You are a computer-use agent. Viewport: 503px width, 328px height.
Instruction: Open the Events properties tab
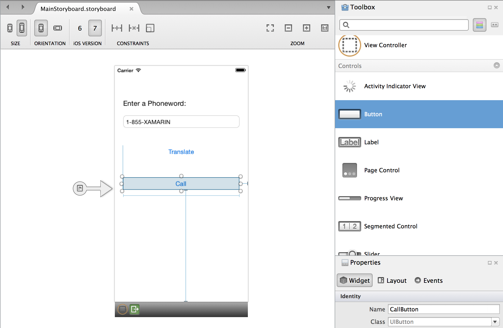pos(429,281)
